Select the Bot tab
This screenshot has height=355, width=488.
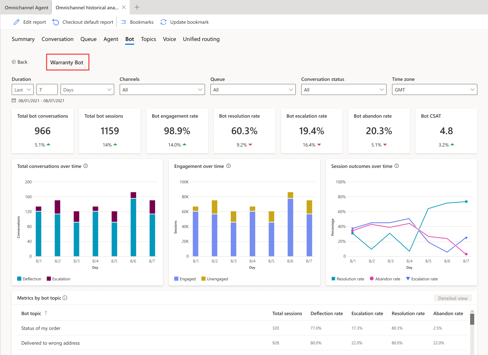(x=130, y=39)
